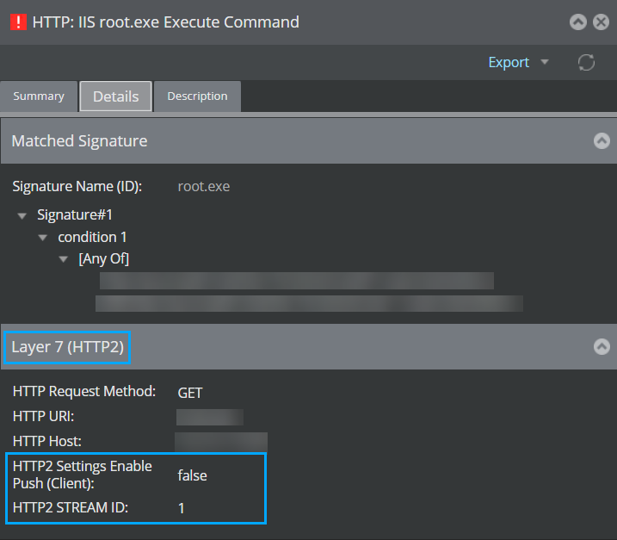Collapse the Matched Signature section
Viewport: 617px width, 540px height.
(602, 140)
